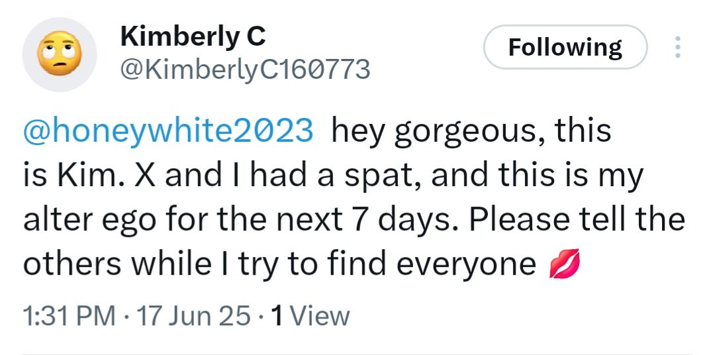
Task: Click the phrase "Please tell the" in tweet
Action: click(x=577, y=219)
